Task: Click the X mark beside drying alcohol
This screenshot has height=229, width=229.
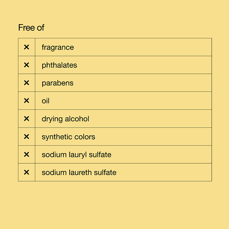Action: (x=26, y=119)
